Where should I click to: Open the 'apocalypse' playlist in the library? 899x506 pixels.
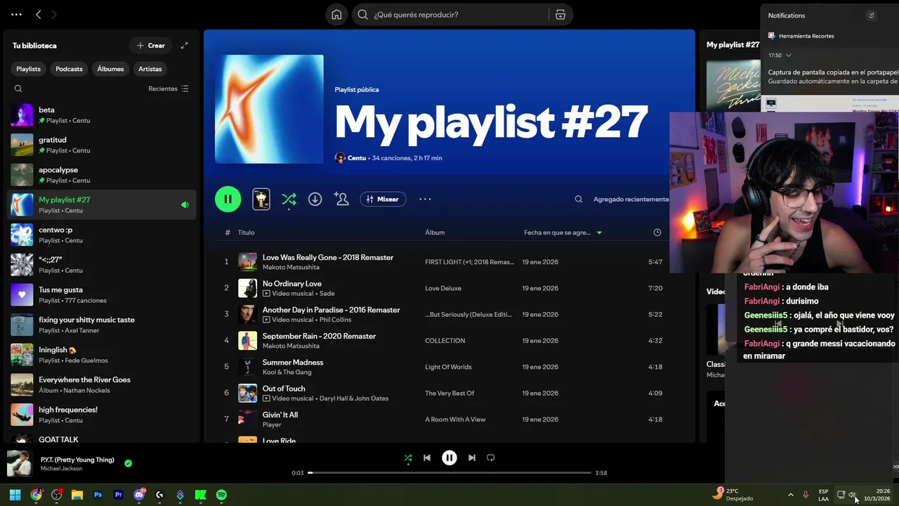(x=102, y=175)
